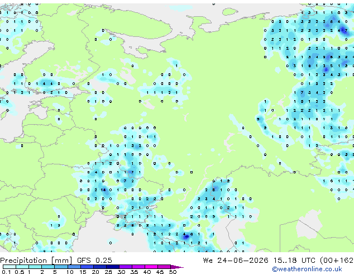Click the '20' scale label

tap(95, 272)
